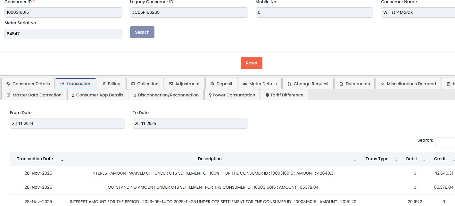Sort by Description column arrows
This screenshot has width=455, height=206.
pos(355,159)
